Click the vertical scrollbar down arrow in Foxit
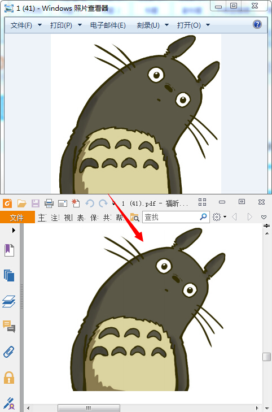 point(267,408)
